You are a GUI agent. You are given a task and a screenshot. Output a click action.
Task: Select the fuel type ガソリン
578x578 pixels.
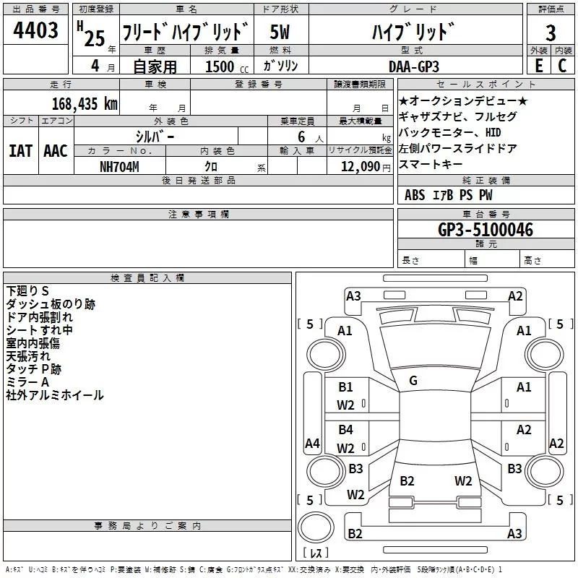pos(280,66)
